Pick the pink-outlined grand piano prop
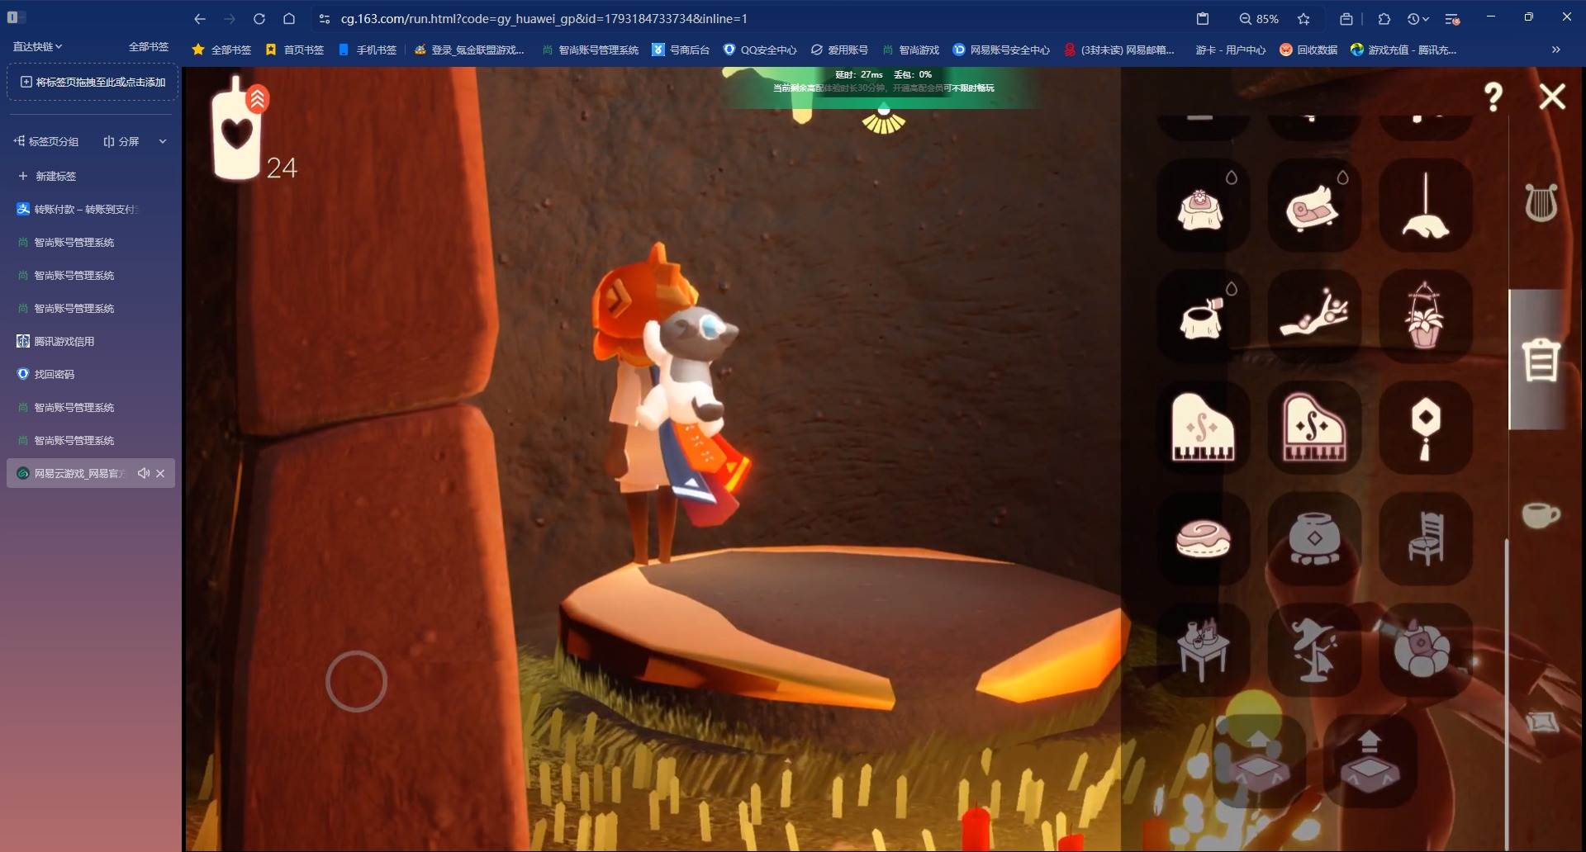Viewport: 1586px width, 852px height. click(x=1313, y=428)
